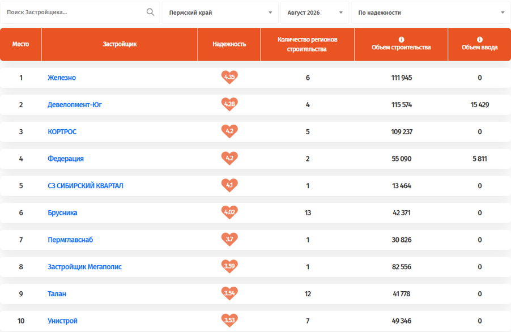Click the 4.1 heart for СЗ СИБИРСКИЙ КВАРТАЛ

point(229,185)
